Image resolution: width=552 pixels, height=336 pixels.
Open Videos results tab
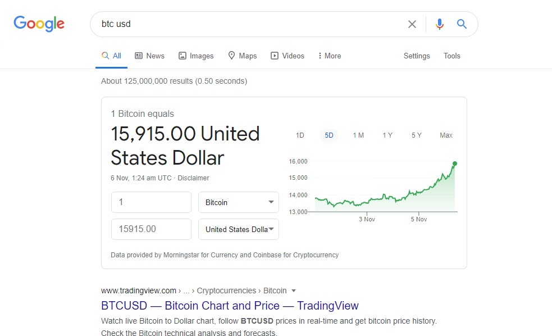click(288, 56)
